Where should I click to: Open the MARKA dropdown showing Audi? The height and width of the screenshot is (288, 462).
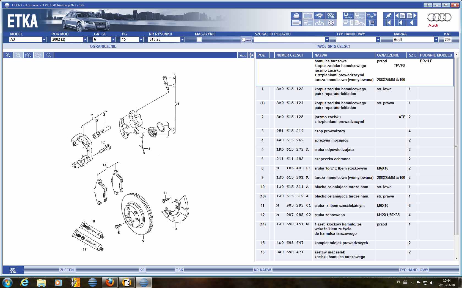[x=436, y=39]
